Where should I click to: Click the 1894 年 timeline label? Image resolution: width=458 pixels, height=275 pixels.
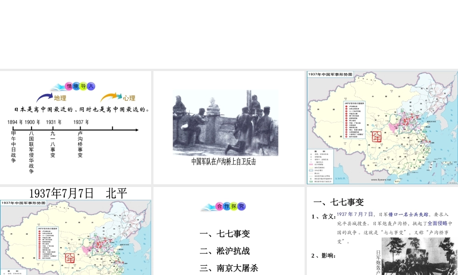(15, 122)
